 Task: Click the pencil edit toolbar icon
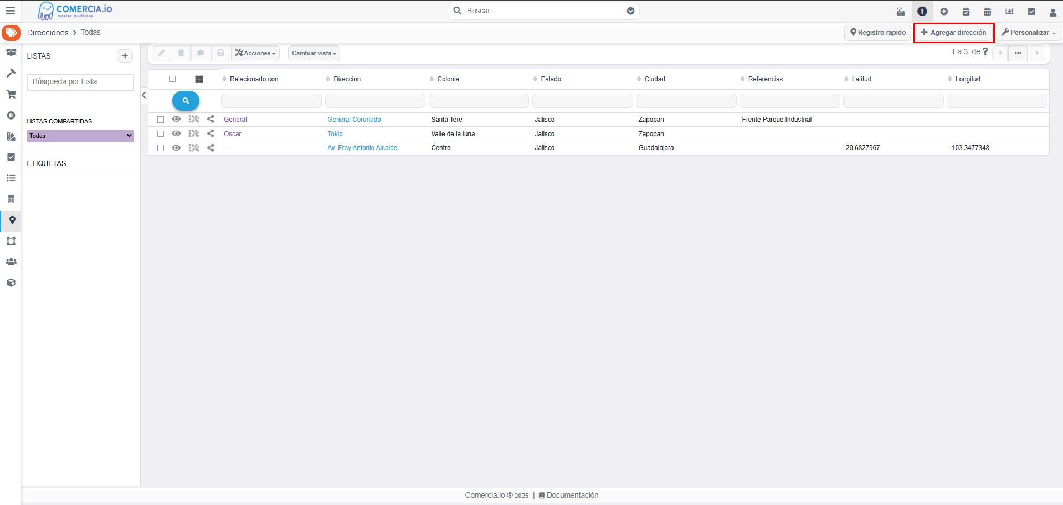tap(161, 53)
